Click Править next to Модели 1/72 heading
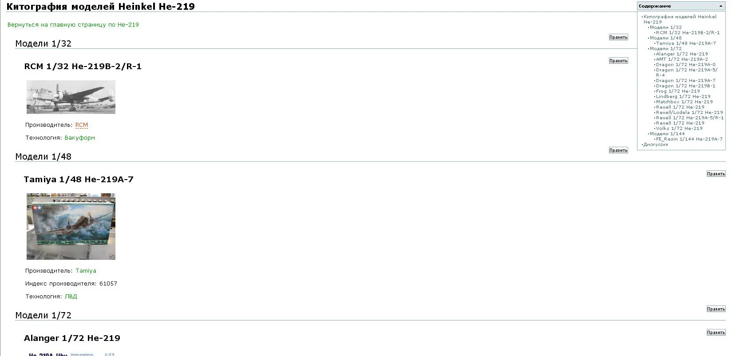This screenshot has width=732, height=356. click(x=716, y=309)
